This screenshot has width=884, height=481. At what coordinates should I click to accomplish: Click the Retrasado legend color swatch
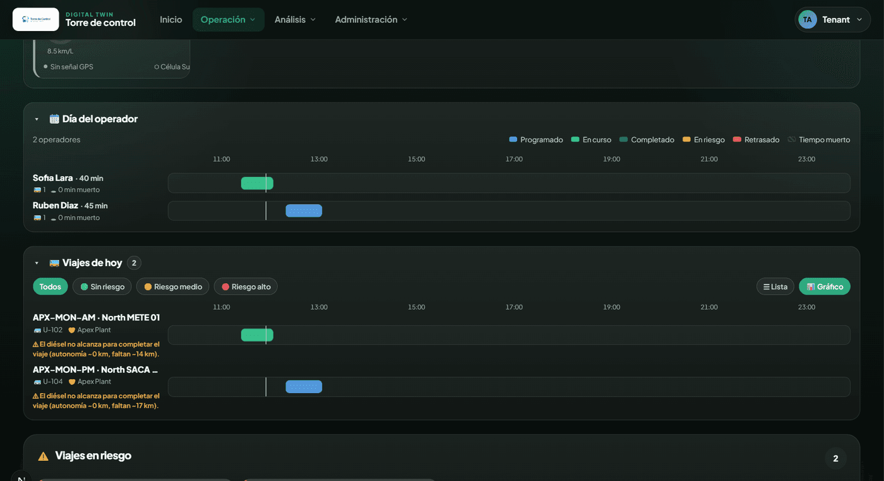737,140
